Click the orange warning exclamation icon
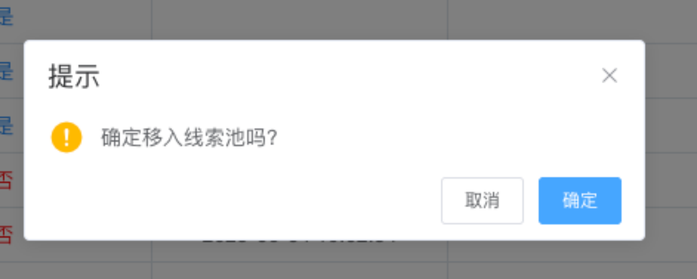The width and height of the screenshot is (697, 279). (x=66, y=137)
